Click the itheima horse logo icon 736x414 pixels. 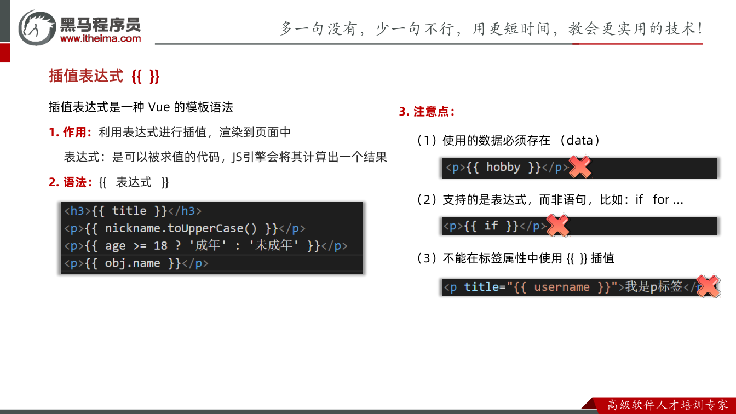click(37, 27)
